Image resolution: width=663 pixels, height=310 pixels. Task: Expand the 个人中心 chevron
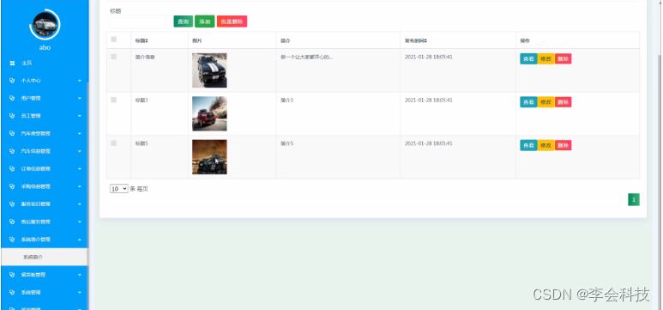point(80,81)
